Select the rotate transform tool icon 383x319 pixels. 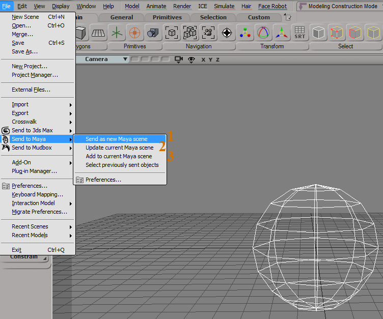click(x=263, y=33)
